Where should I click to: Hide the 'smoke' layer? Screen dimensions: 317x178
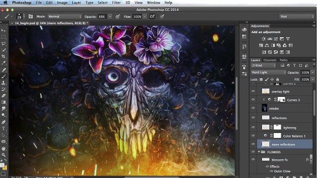[253, 108]
